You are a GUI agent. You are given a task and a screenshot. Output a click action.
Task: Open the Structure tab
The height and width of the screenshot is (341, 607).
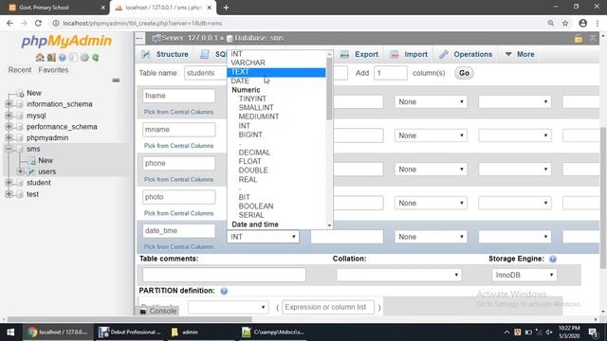tap(165, 55)
